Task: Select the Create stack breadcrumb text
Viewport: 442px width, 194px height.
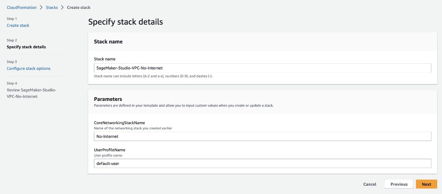Action: click(x=79, y=7)
